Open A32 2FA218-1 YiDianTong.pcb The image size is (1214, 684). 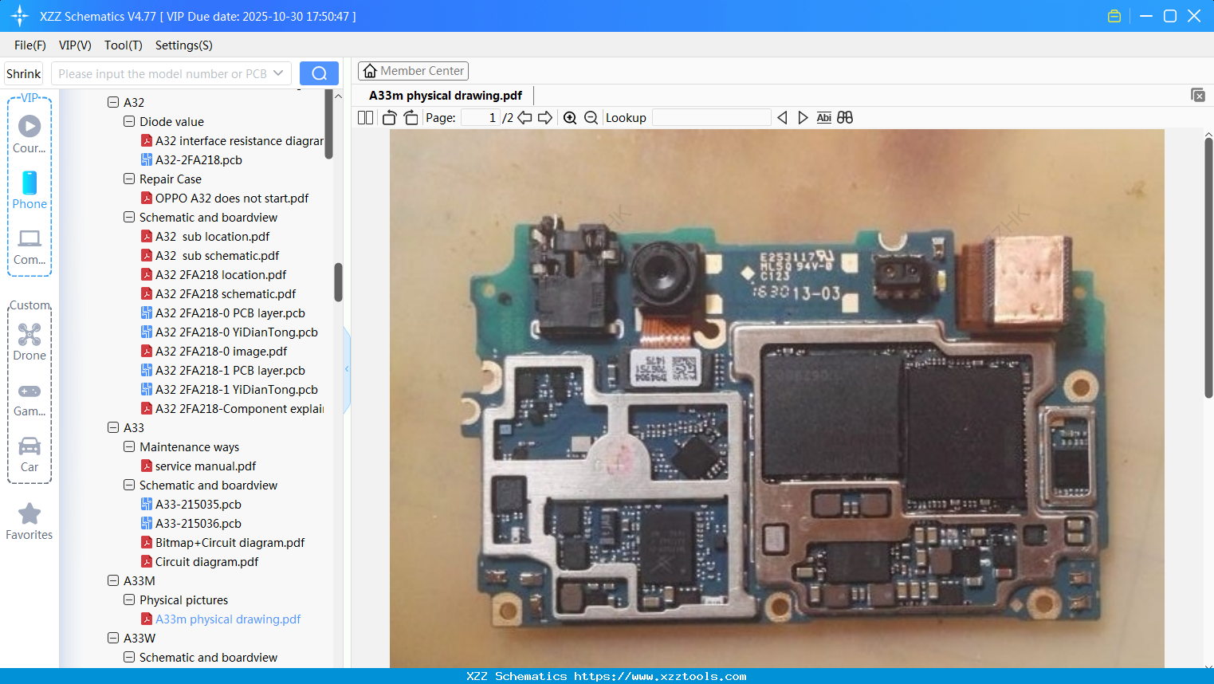point(237,390)
